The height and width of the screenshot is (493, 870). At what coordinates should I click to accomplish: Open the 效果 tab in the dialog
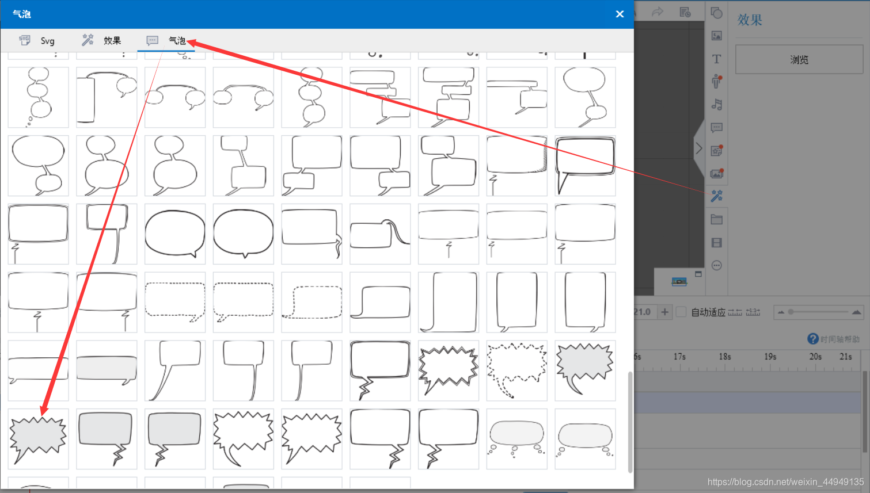click(101, 40)
